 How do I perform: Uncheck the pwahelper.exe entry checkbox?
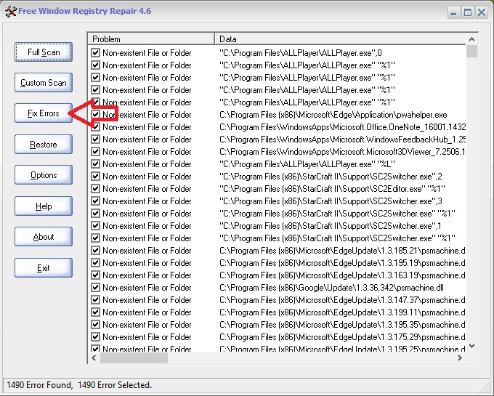(96, 115)
